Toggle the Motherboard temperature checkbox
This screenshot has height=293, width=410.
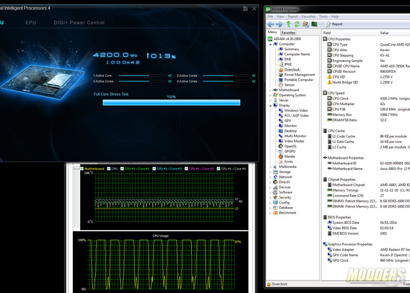[x=82, y=169]
